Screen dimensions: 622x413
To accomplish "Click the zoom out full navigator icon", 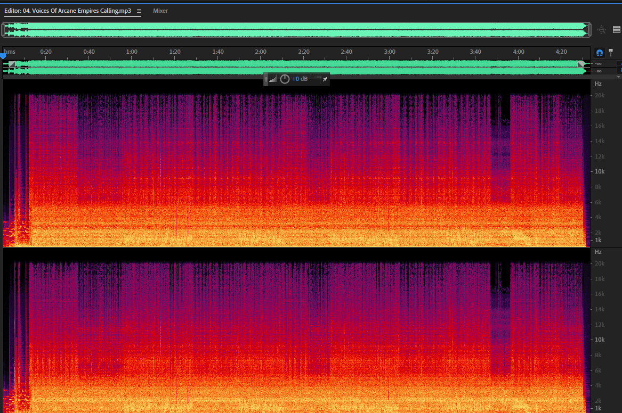I will tap(601, 30).
